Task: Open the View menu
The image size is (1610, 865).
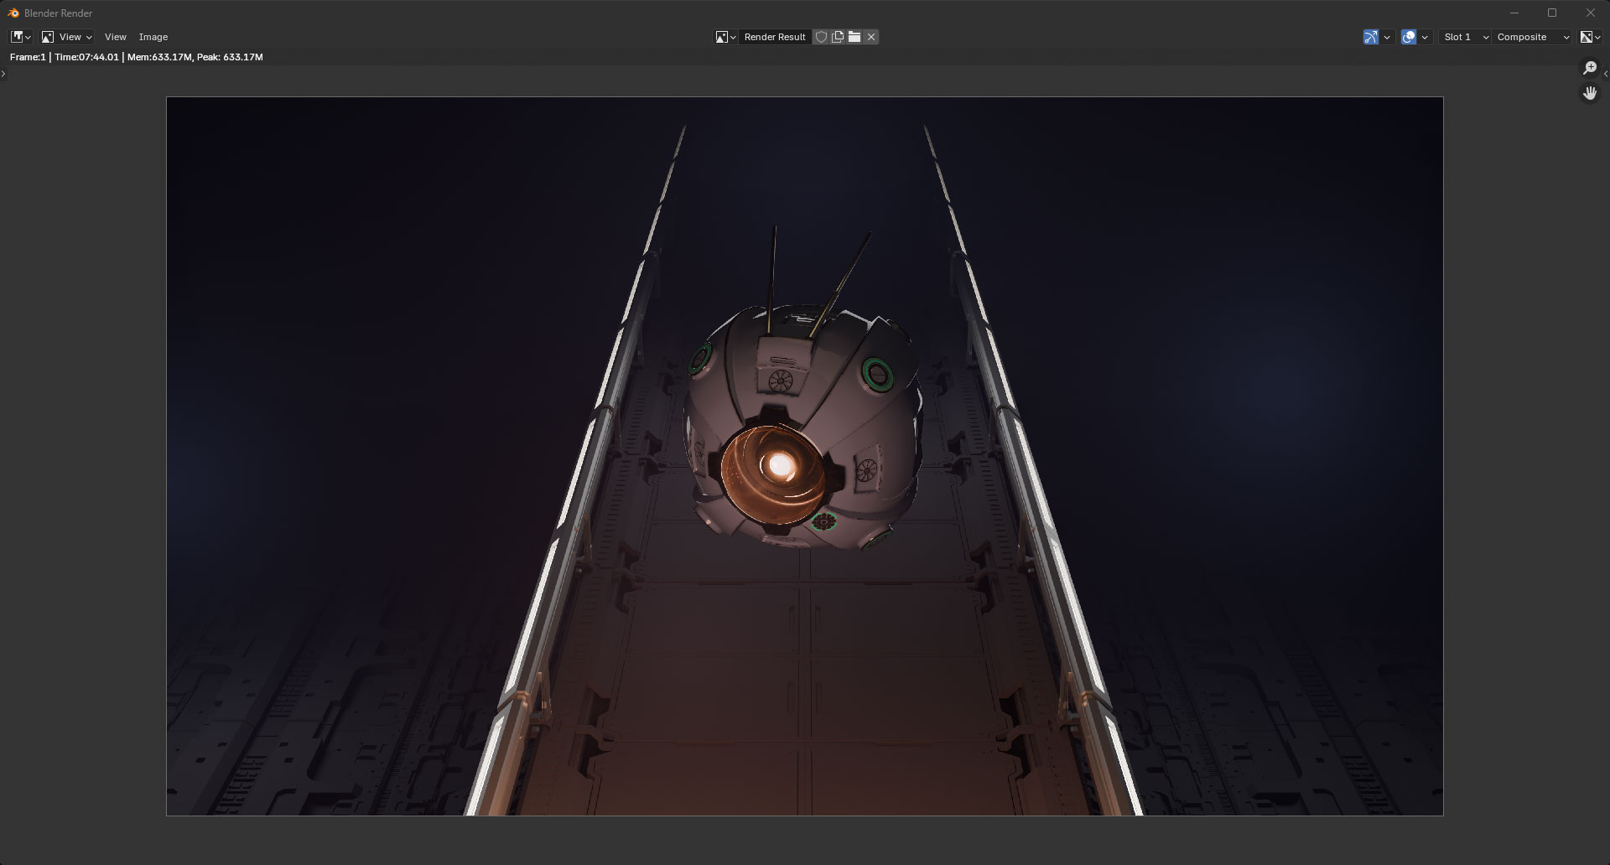Action: pyautogui.click(x=116, y=37)
